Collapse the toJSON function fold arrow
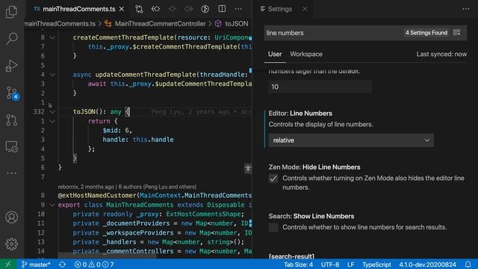The height and width of the screenshot is (269, 478). point(52,112)
